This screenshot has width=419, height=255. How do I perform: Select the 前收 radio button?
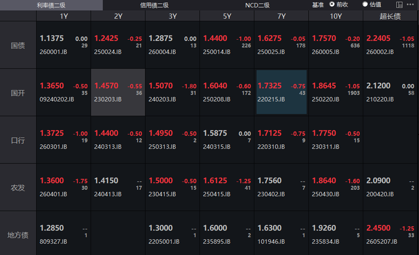click(x=332, y=4)
